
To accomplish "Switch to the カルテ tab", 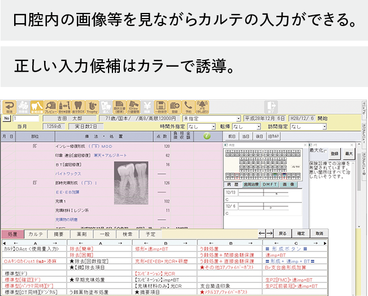I will click(36, 234).
